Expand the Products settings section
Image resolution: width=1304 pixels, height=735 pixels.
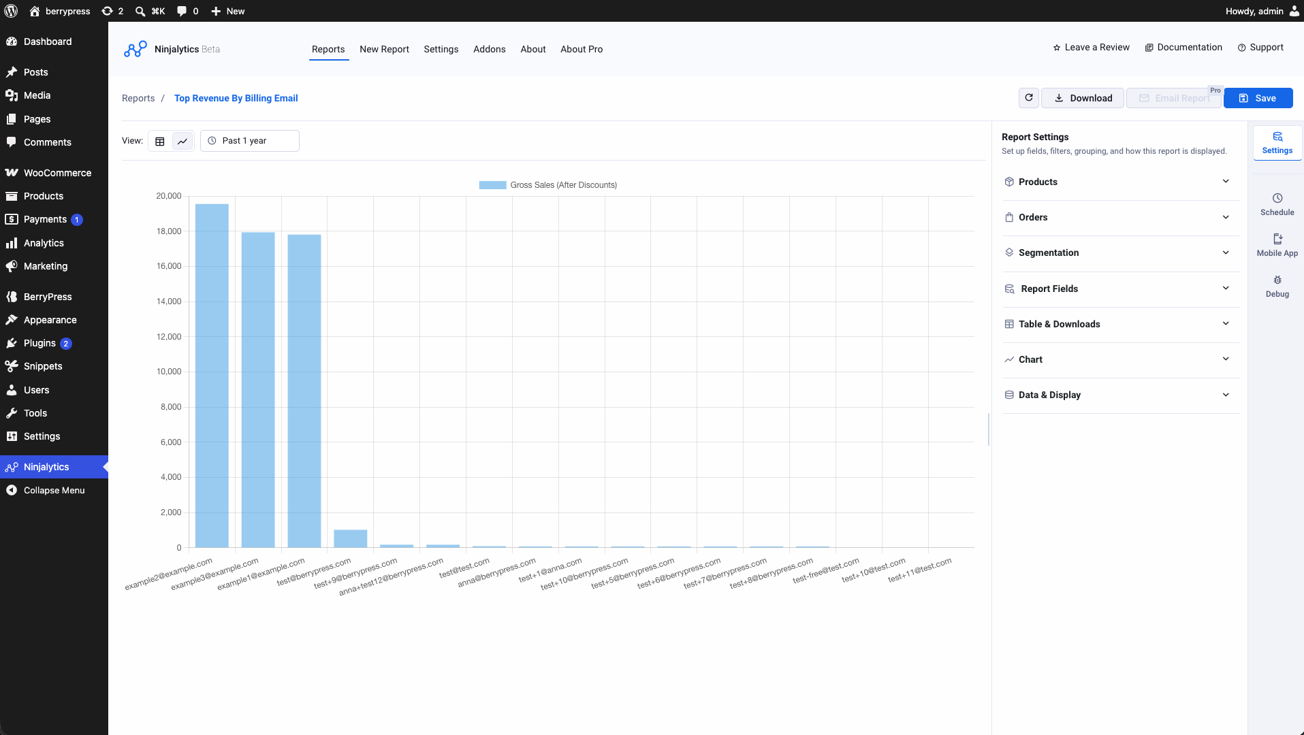(x=1121, y=182)
